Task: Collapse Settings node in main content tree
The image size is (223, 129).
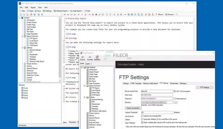Action: tap(22, 48)
